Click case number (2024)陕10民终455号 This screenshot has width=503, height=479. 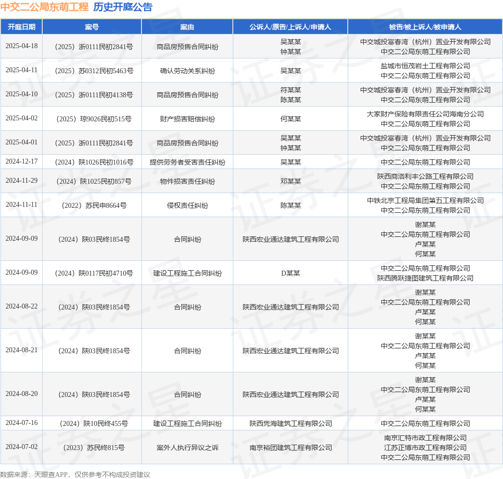point(94,424)
